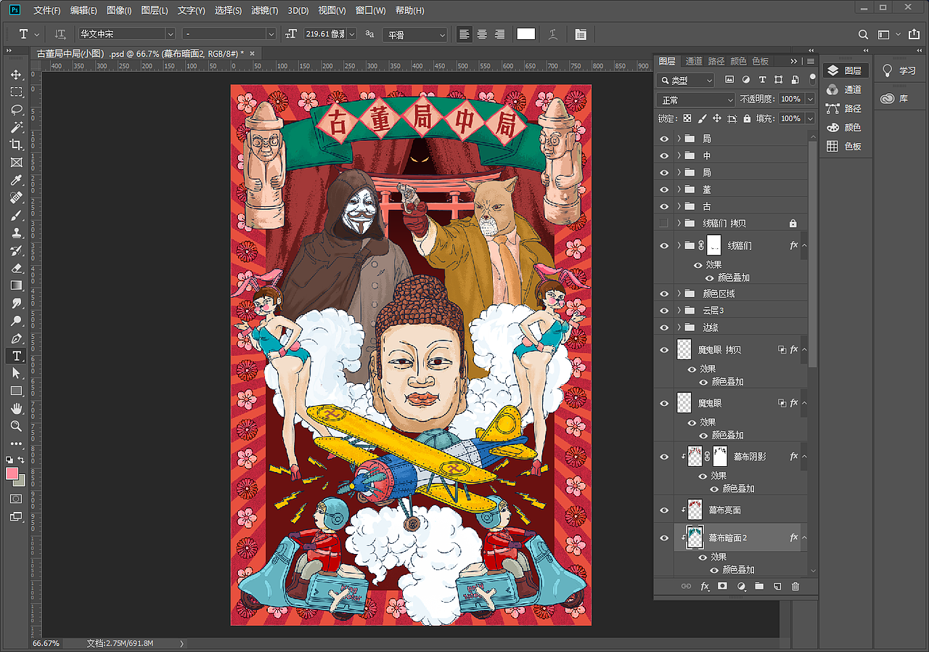
Task: Open the 滤镜(T) menu
Action: click(x=265, y=11)
